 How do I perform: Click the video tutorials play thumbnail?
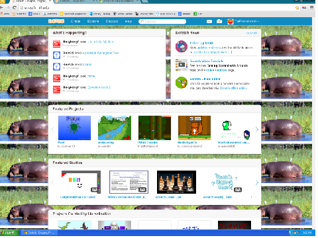tap(182, 65)
